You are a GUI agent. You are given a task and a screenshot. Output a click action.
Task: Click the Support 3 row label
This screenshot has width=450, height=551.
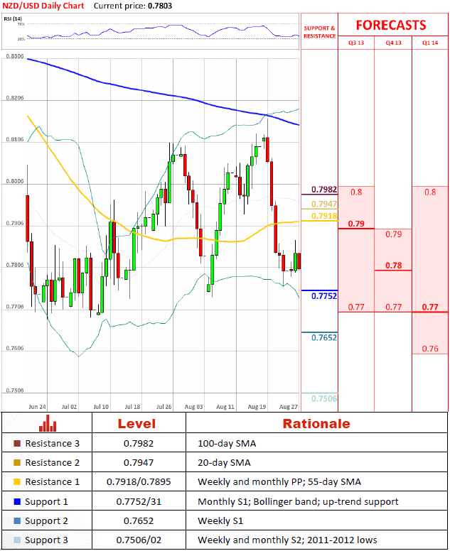(x=46, y=540)
